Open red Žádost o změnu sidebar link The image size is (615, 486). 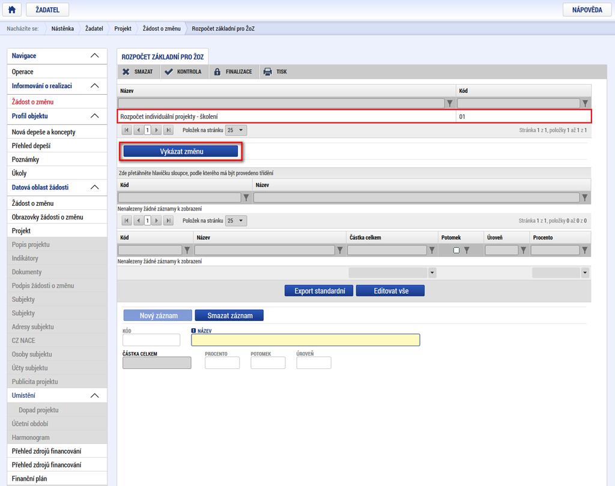(x=57, y=102)
